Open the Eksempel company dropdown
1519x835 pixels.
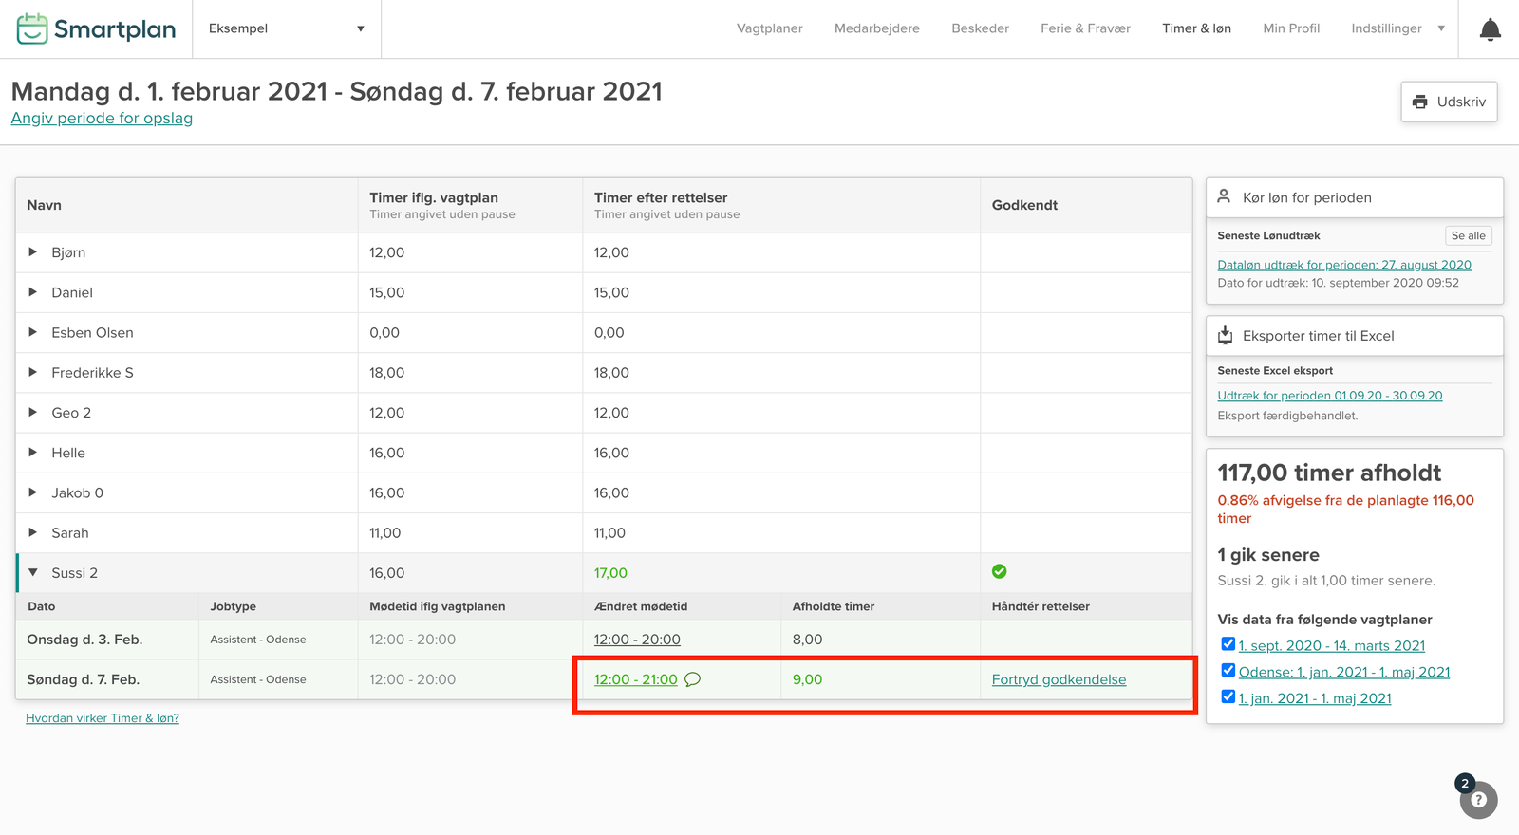coord(286,28)
